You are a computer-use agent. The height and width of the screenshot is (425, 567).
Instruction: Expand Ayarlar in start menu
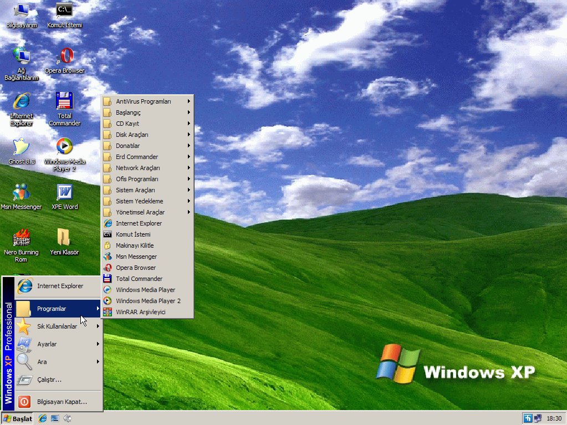(x=58, y=344)
